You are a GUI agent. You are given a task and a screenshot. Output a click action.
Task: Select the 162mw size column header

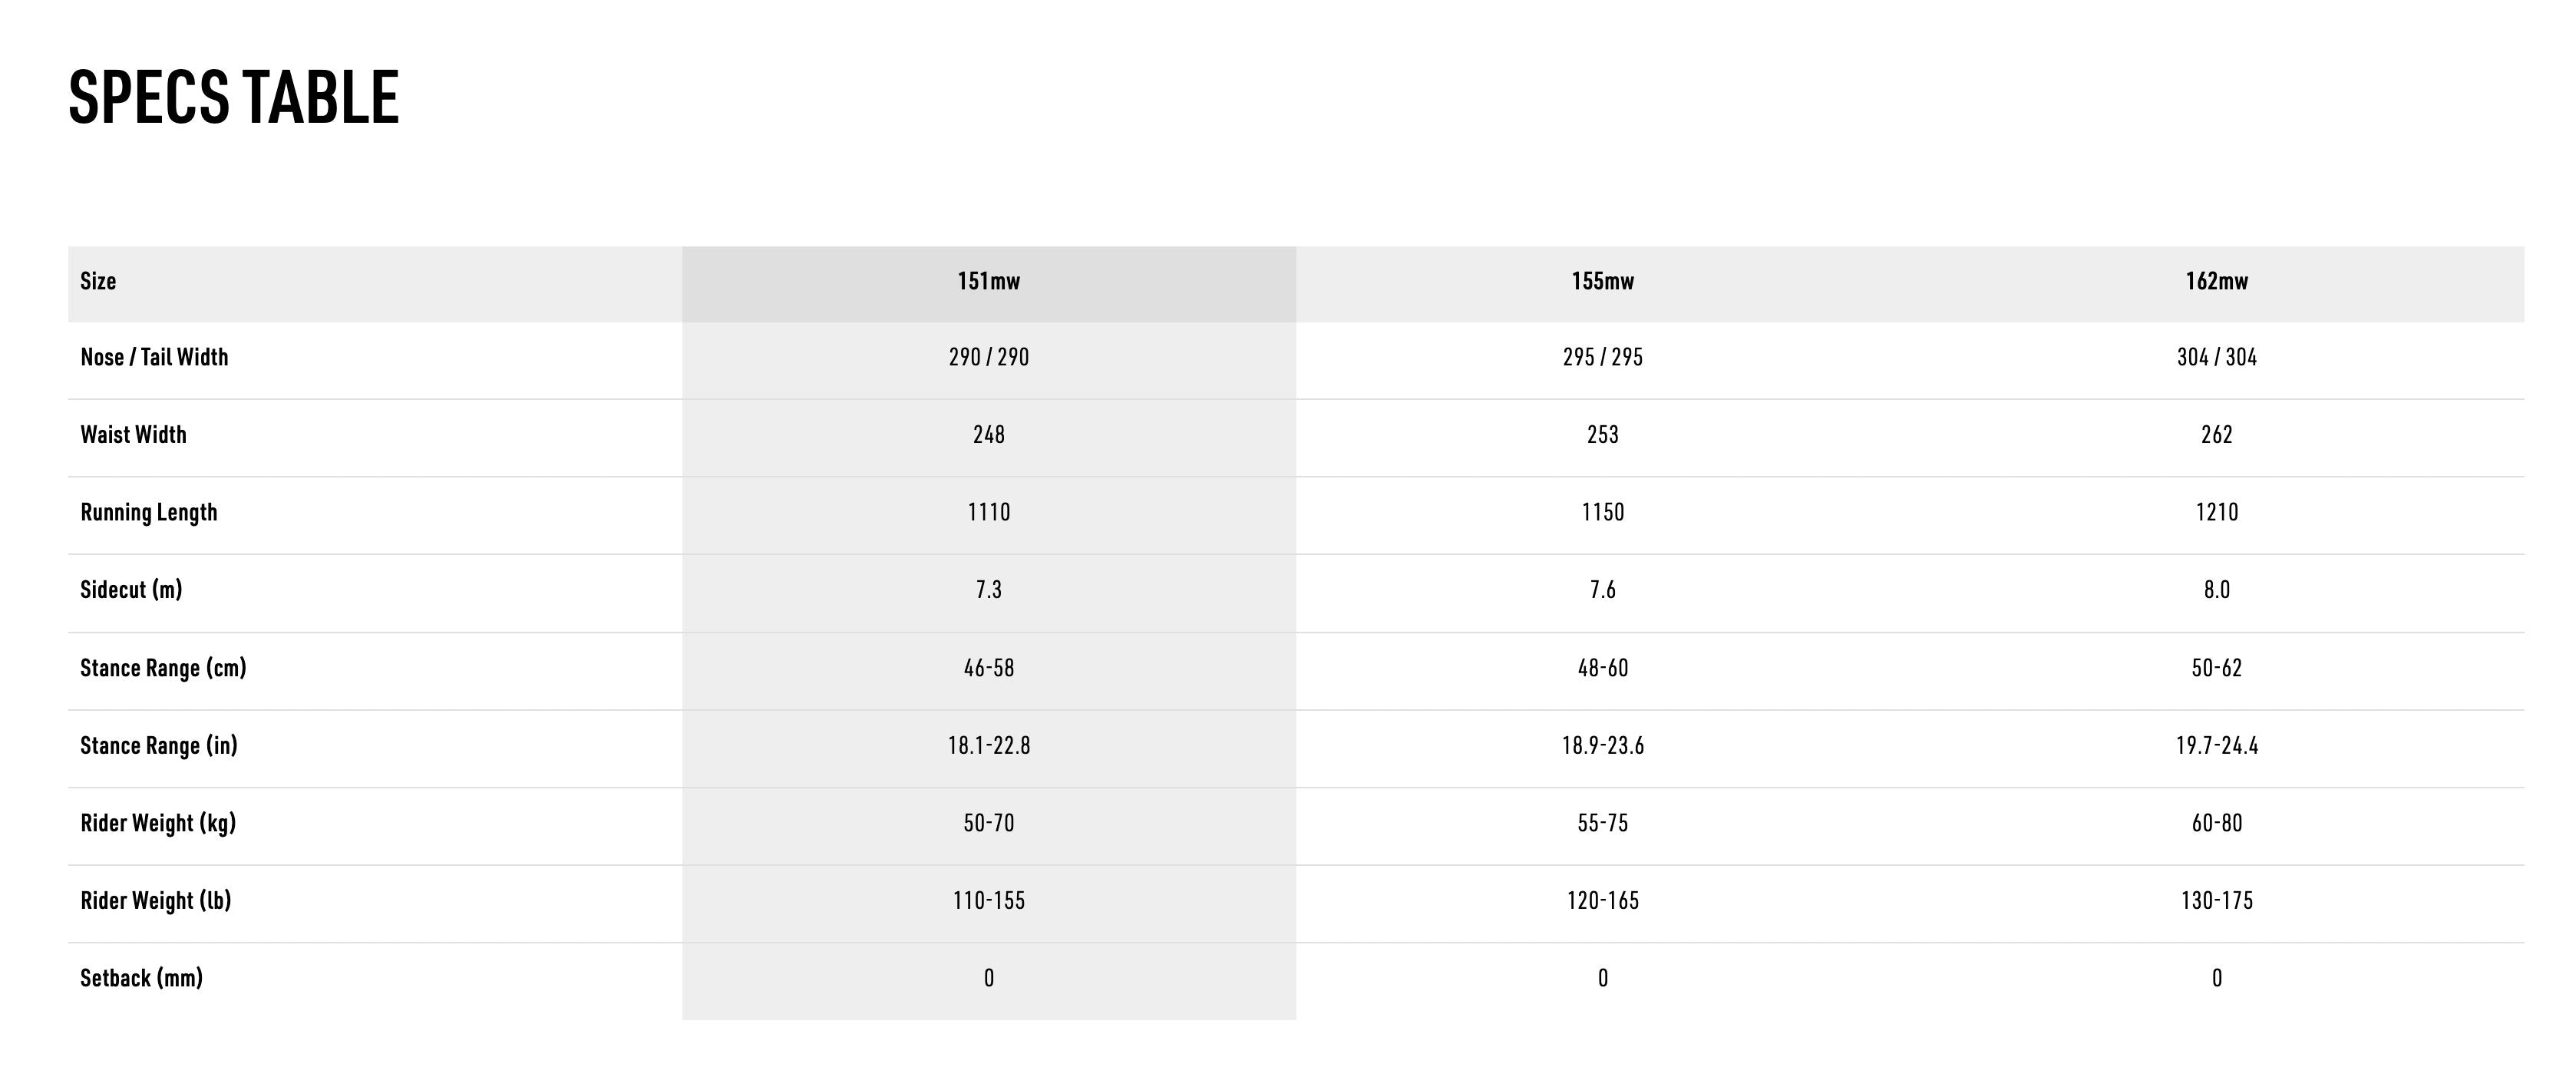(x=2216, y=281)
